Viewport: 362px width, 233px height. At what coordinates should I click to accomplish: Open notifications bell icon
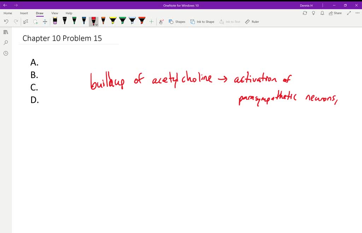(x=322, y=13)
